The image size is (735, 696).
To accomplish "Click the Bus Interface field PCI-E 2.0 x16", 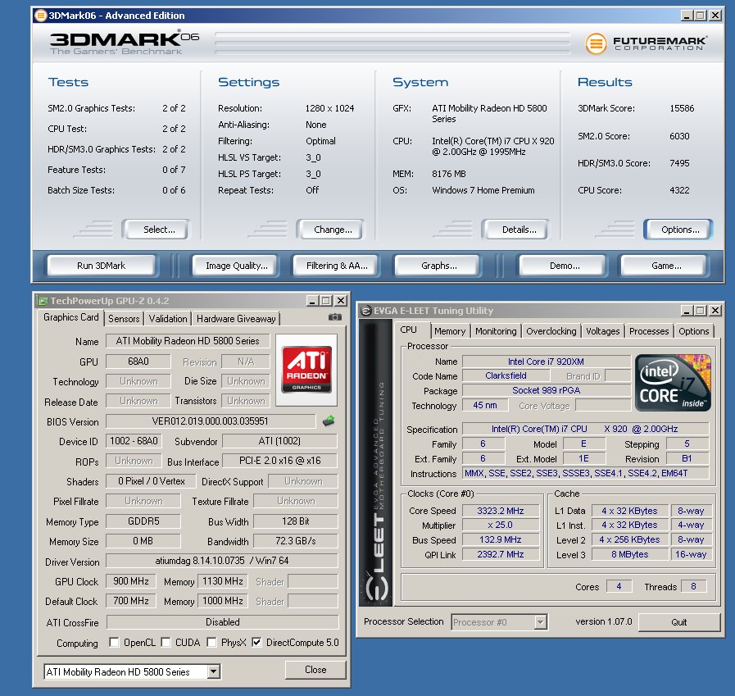I will coord(280,461).
